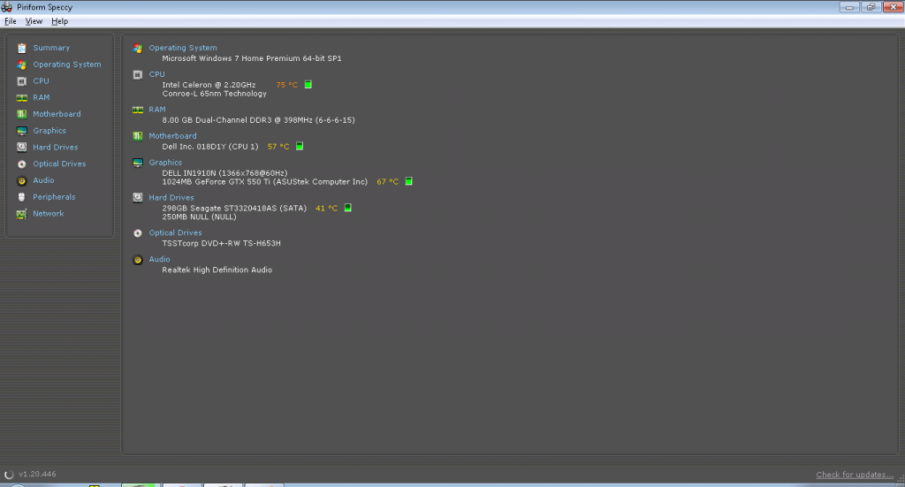Select the Audio speaker icon in the sidebar
This screenshot has height=487, width=905.
pos(22,180)
